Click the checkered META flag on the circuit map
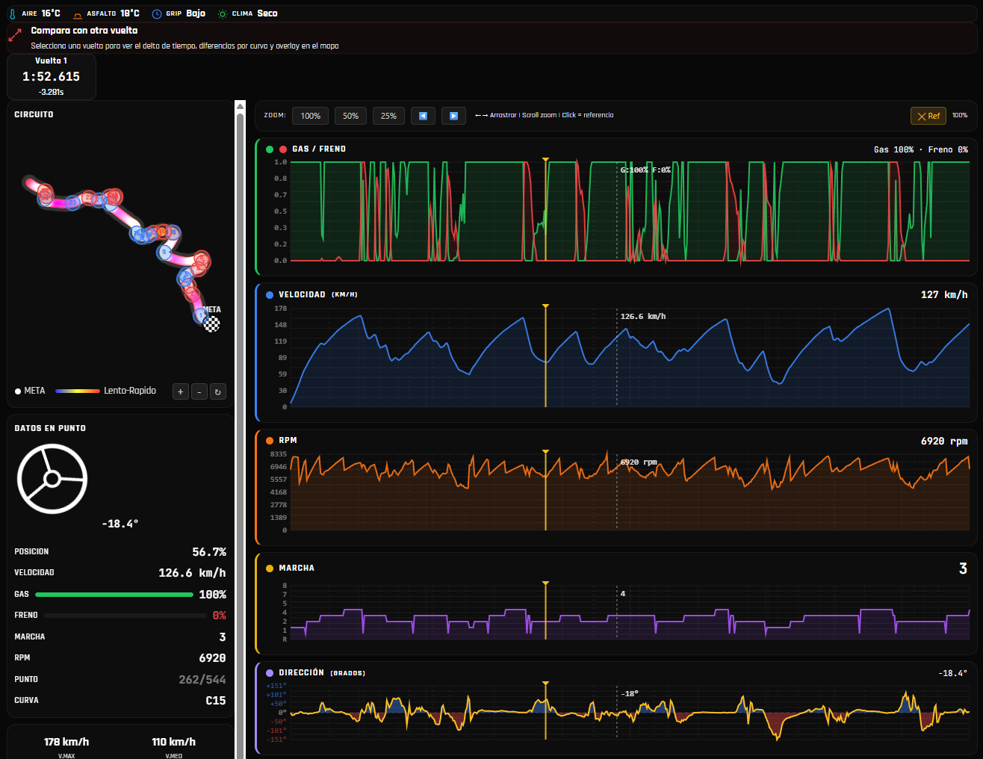983x759 pixels. (212, 323)
